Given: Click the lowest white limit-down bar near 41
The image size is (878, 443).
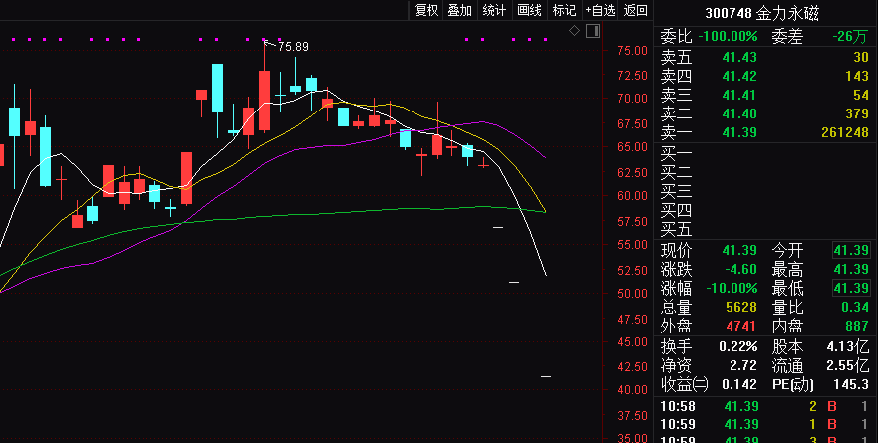Looking at the screenshot, I should pos(546,376).
